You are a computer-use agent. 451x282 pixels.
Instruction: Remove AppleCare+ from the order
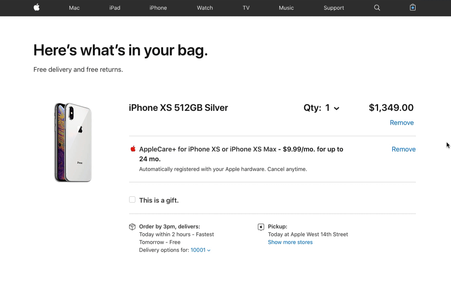(403, 149)
